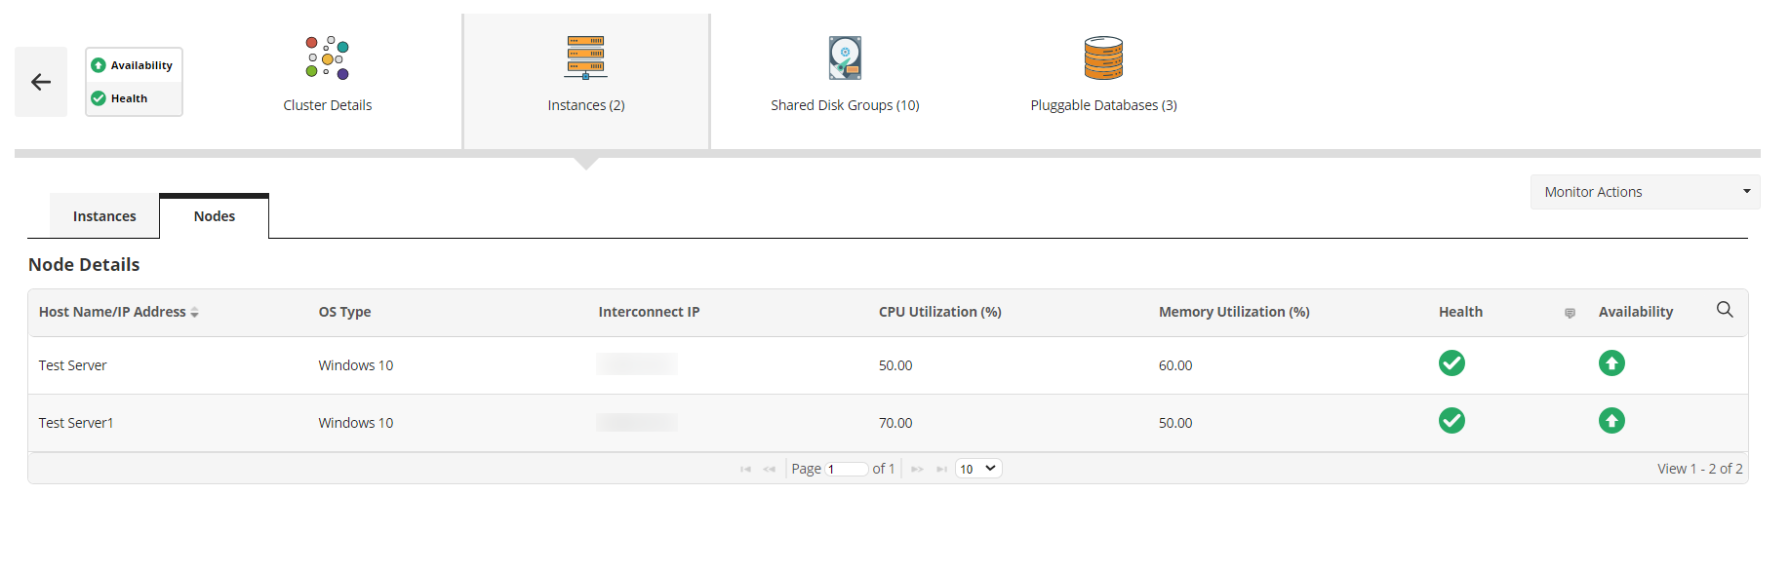Click the back arrow button
The height and width of the screenshot is (571, 1790).
tap(41, 82)
